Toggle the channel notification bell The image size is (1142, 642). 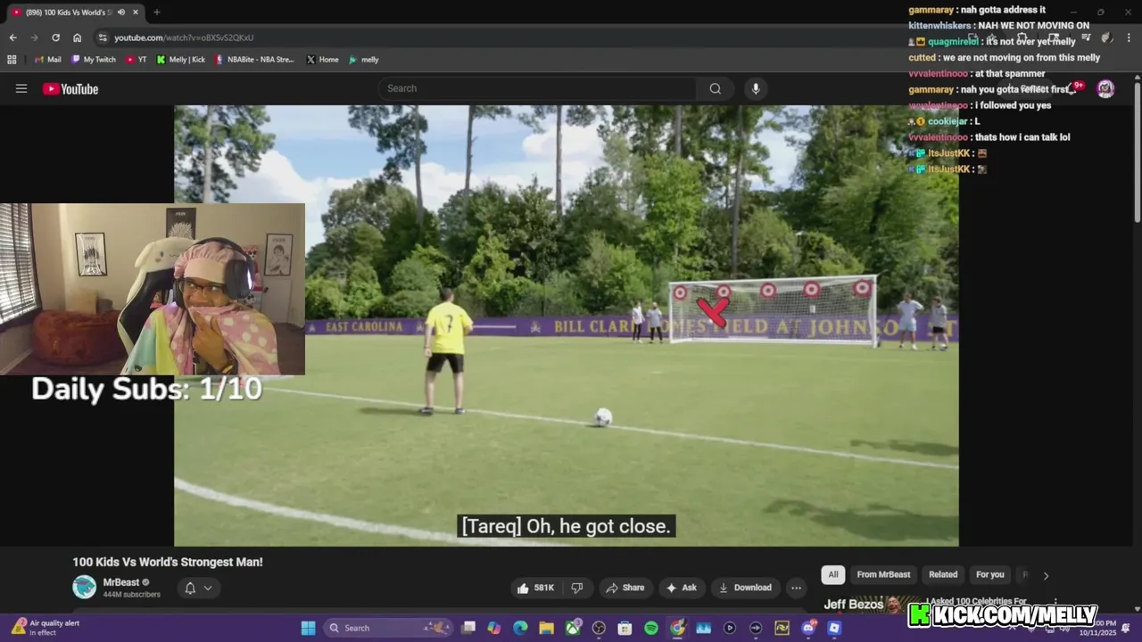190,588
